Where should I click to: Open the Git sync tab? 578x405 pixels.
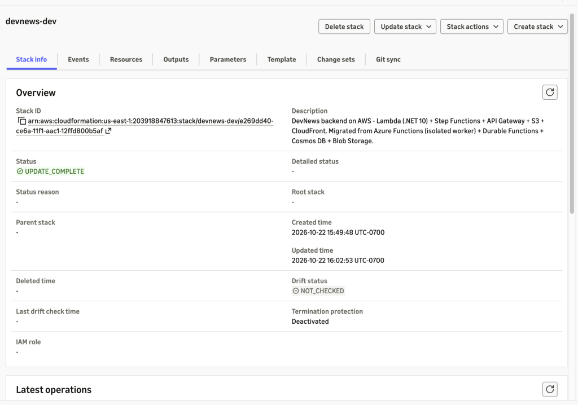coord(388,59)
